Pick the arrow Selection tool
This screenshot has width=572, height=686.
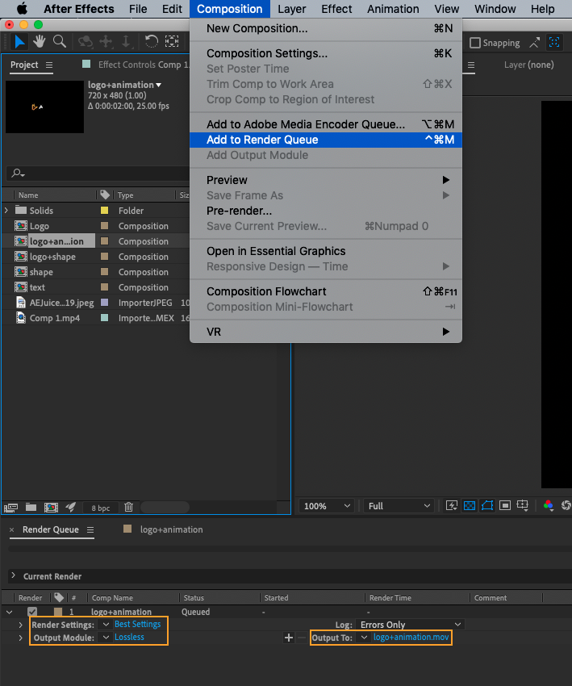(x=20, y=41)
